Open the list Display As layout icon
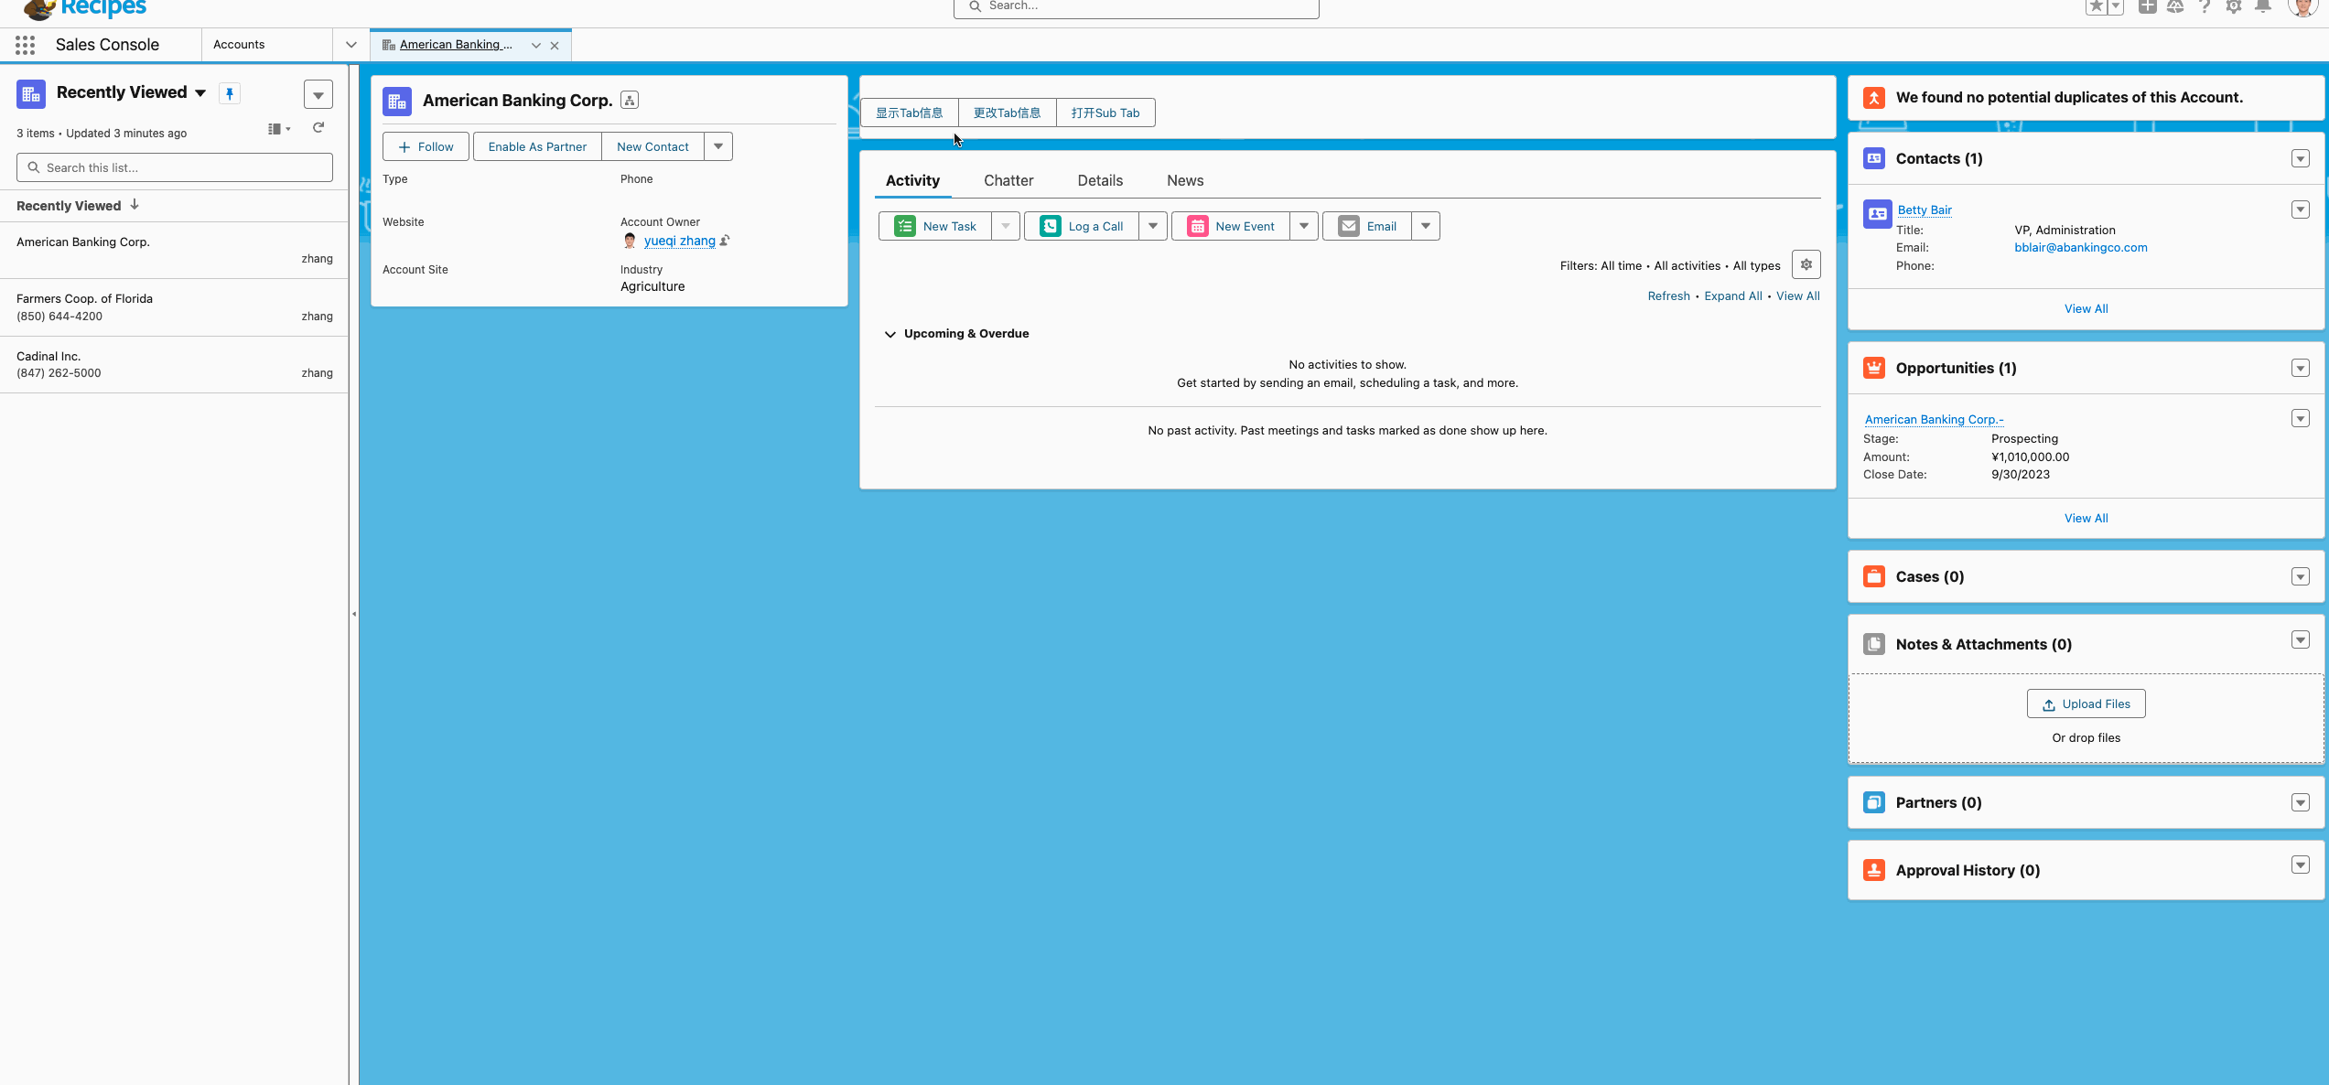 pyautogui.click(x=277, y=128)
